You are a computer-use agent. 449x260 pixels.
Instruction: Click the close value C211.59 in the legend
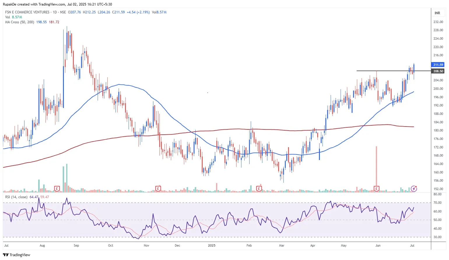coord(118,12)
